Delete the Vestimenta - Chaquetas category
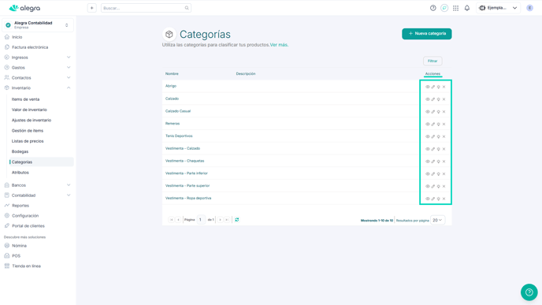542x305 pixels. coord(444,162)
